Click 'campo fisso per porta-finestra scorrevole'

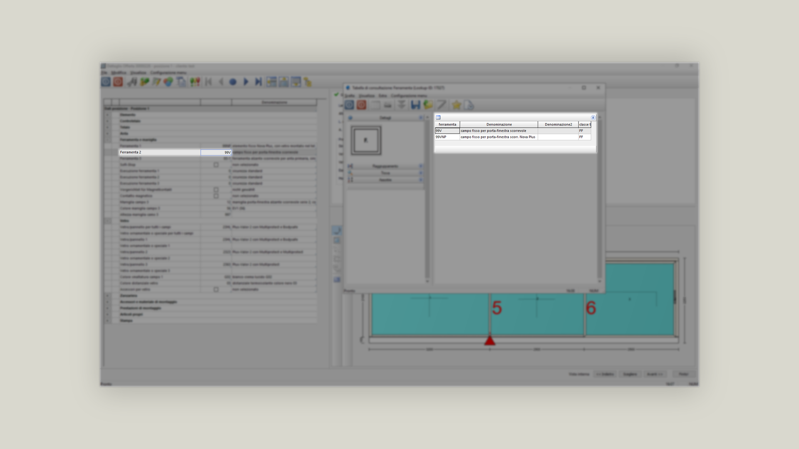coord(494,131)
